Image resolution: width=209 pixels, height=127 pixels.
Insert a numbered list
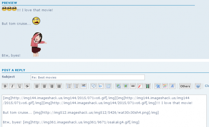76,86
